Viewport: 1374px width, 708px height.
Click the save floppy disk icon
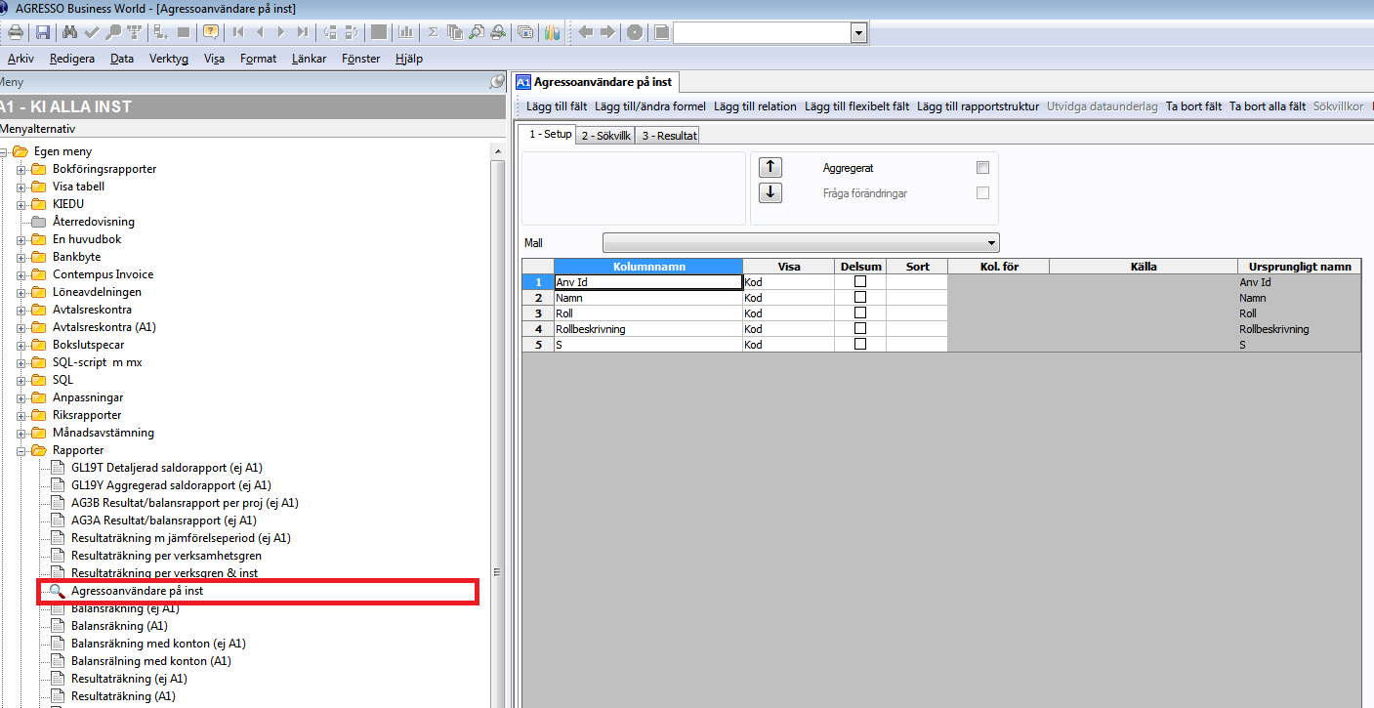pos(43,32)
